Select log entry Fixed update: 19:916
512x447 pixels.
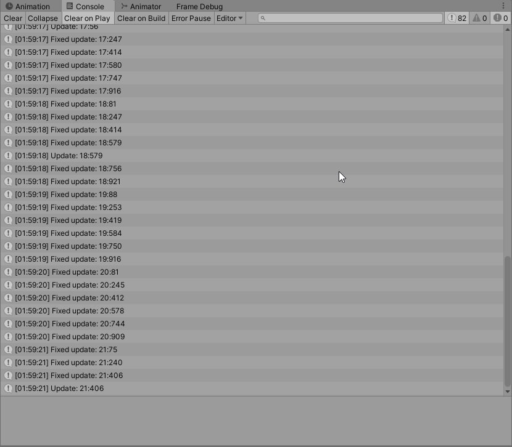click(252, 259)
